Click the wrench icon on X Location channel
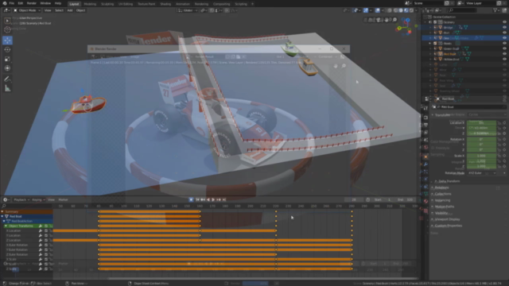The image size is (509, 286). [x=41, y=230]
